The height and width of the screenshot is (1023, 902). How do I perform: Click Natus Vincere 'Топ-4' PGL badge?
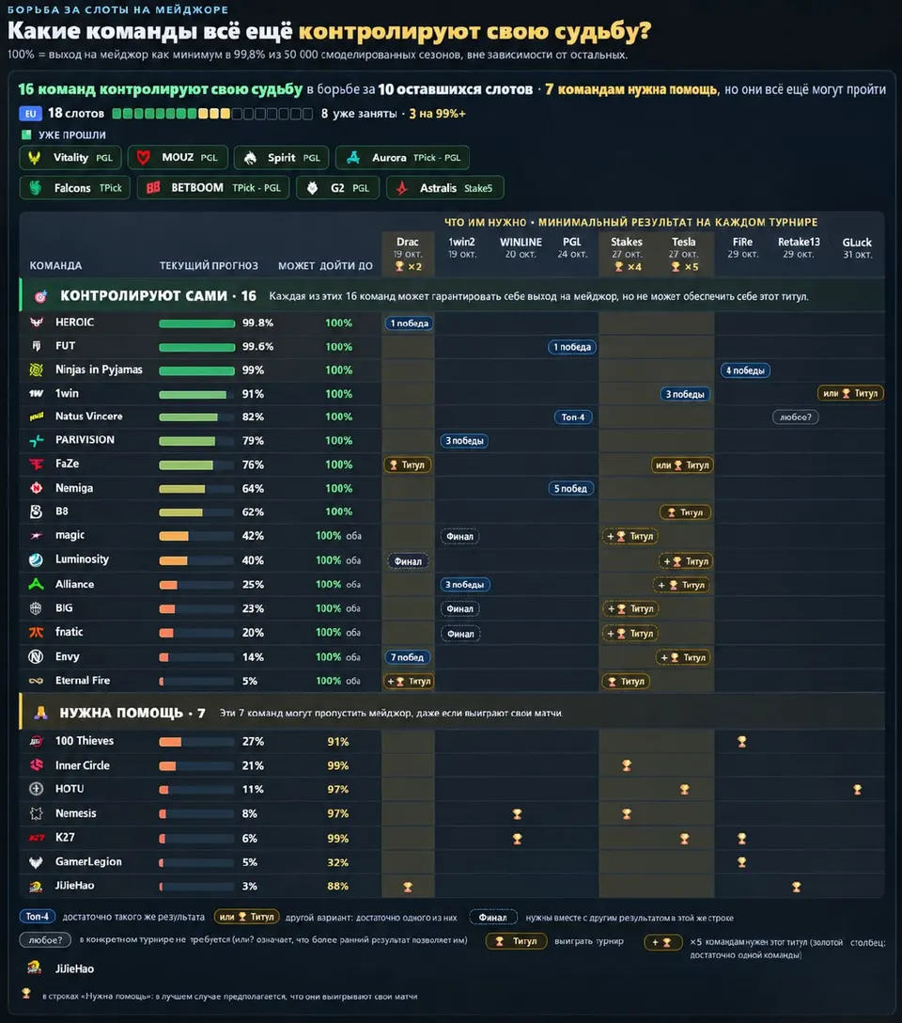[x=573, y=417]
